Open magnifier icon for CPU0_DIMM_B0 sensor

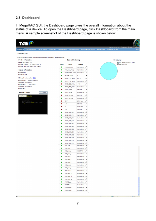click(86, 121)
